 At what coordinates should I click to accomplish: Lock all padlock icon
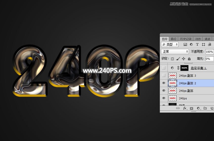tap(189, 59)
